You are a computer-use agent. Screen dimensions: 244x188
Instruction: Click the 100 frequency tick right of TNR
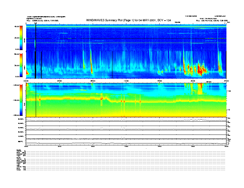tap(229, 91)
